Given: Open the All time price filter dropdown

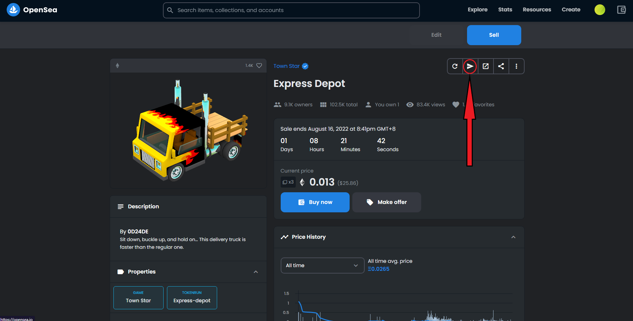Looking at the screenshot, I should [322, 265].
